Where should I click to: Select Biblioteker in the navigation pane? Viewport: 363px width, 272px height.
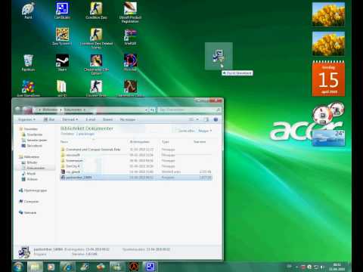click(x=29, y=156)
